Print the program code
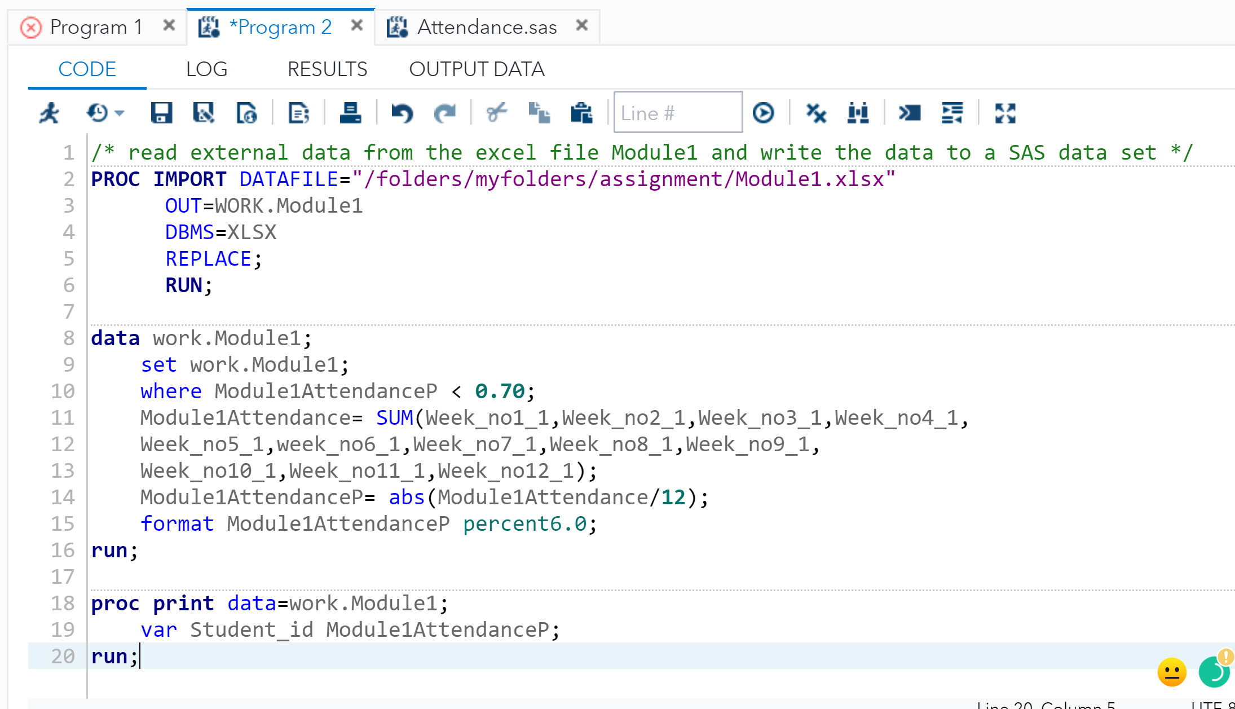Viewport: 1235px width, 709px height. tap(351, 112)
